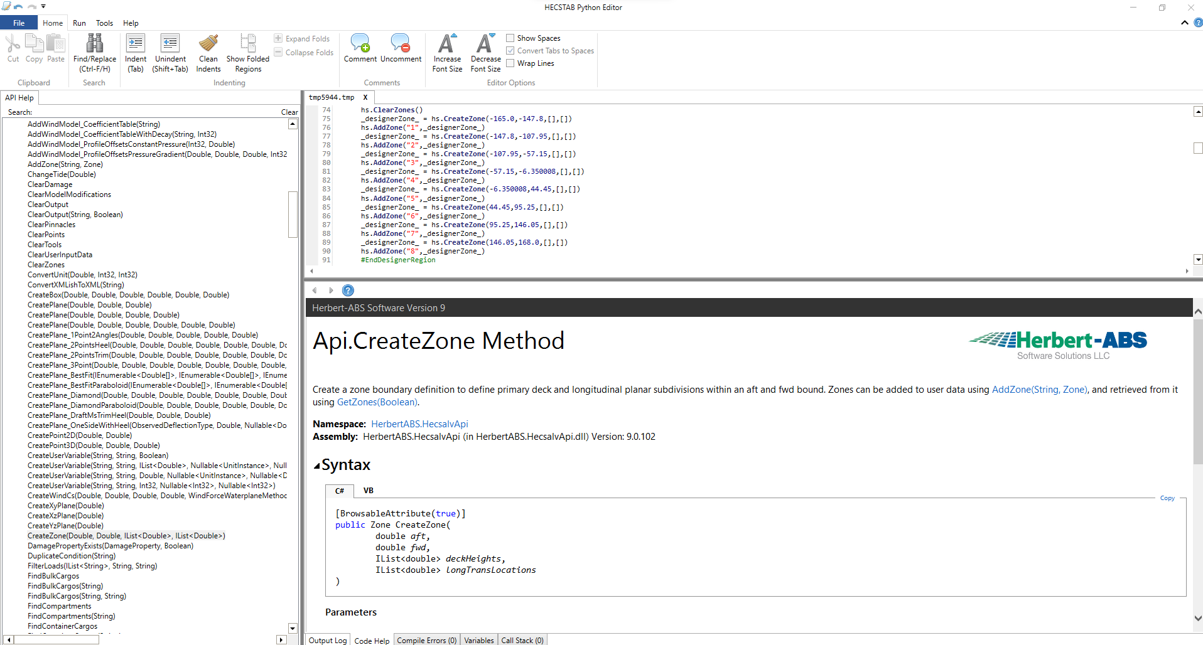Switch to the Tools ribbon tab
Image resolution: width=1203 pixels, height=645 pixels.
(104, 23)
